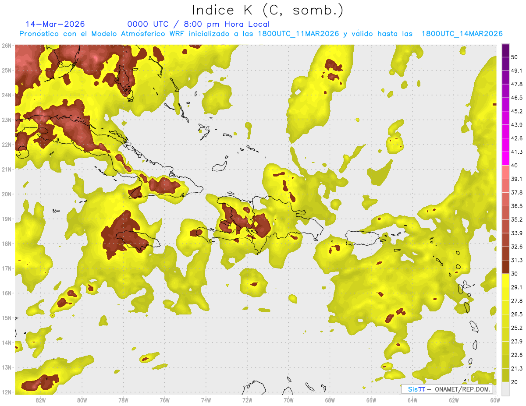Click the '32.6' colorbar value

coord(517,247)
